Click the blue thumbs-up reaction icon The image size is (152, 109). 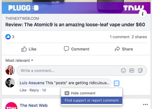tap(8, 37)
